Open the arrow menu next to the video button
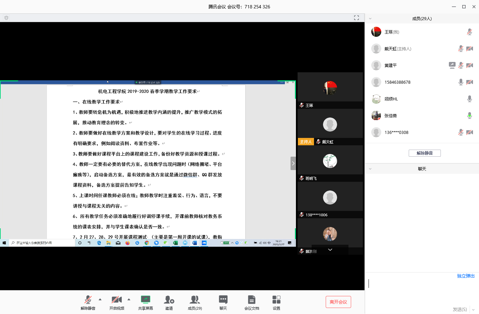Image resolution: width=479 pixels, height=314 pixels. (x=129, y=299)
